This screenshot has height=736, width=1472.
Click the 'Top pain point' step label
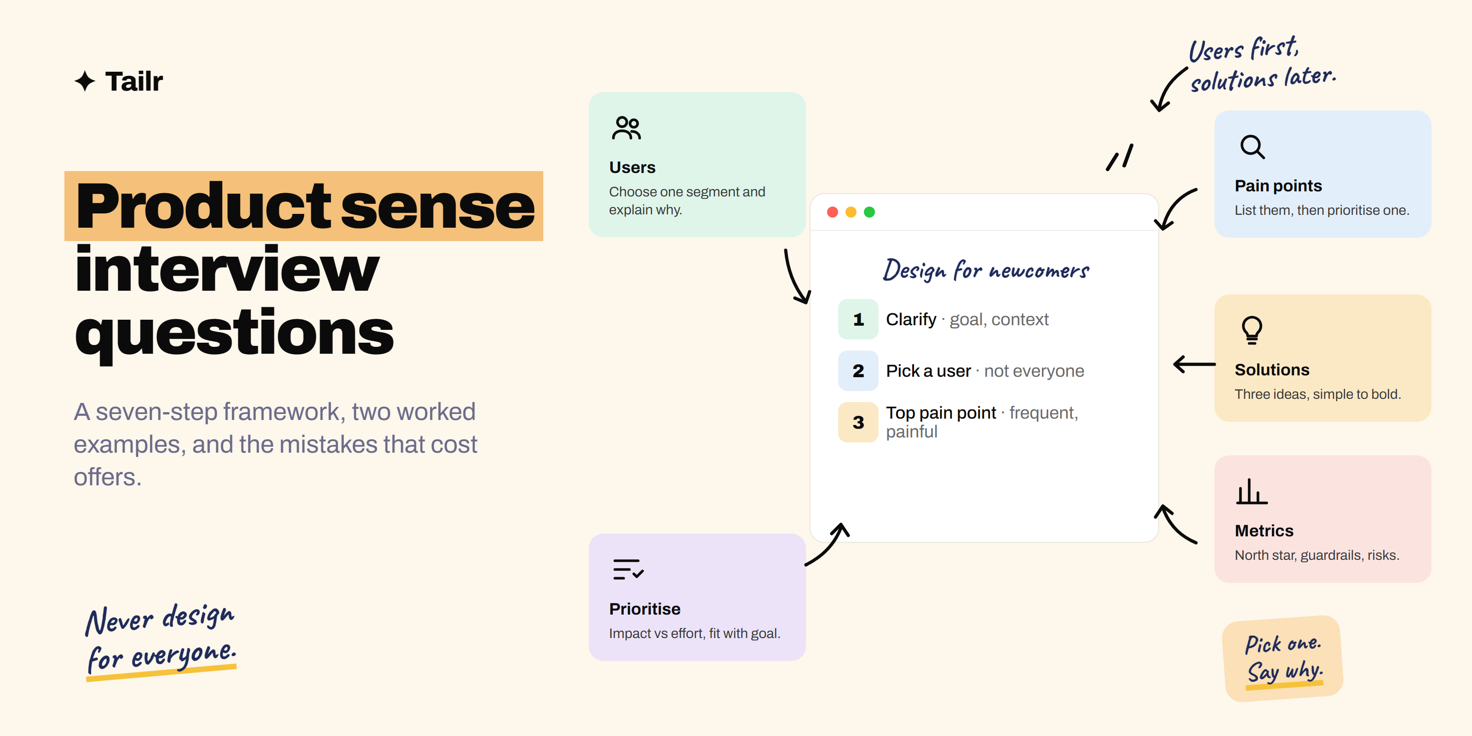coord(941,412)
